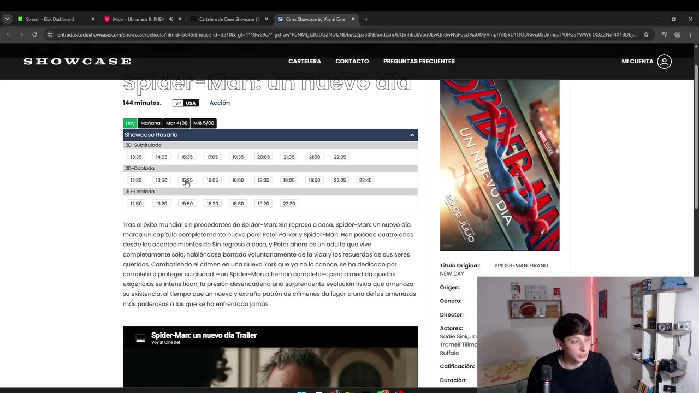
Task: Choose the 16:05 2D-Doblada showtime
Action: pos(212,180)
